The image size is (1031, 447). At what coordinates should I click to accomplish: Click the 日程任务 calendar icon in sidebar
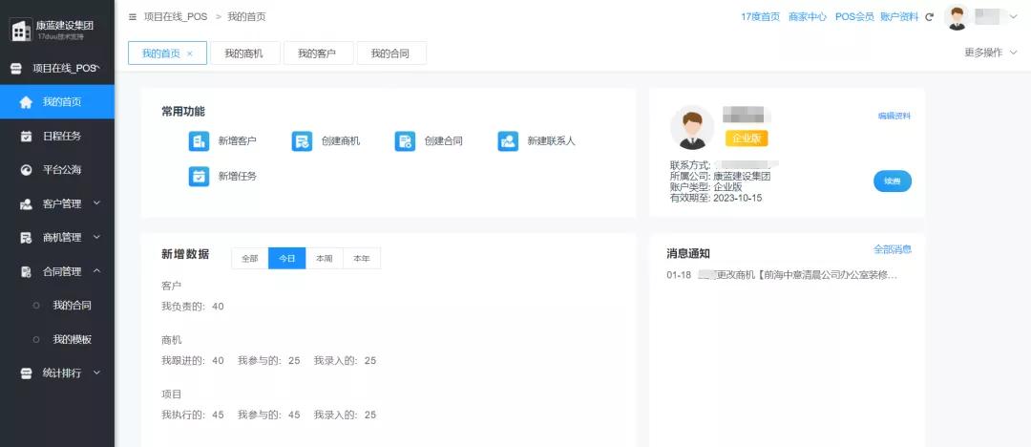27,137
